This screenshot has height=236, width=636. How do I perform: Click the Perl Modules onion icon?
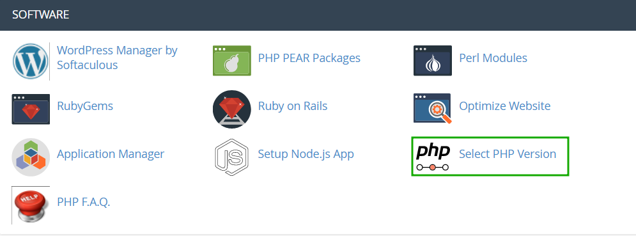(x=432, y=61)
